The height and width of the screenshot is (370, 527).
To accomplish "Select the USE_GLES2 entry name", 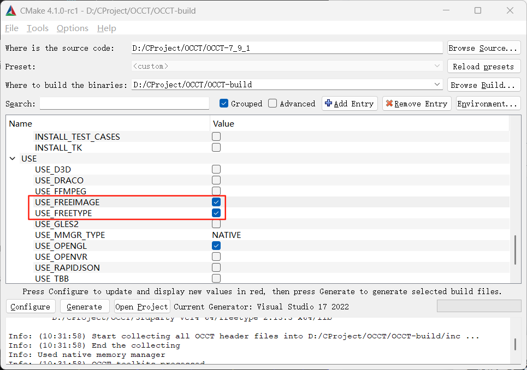I will (x=57, y=224).
